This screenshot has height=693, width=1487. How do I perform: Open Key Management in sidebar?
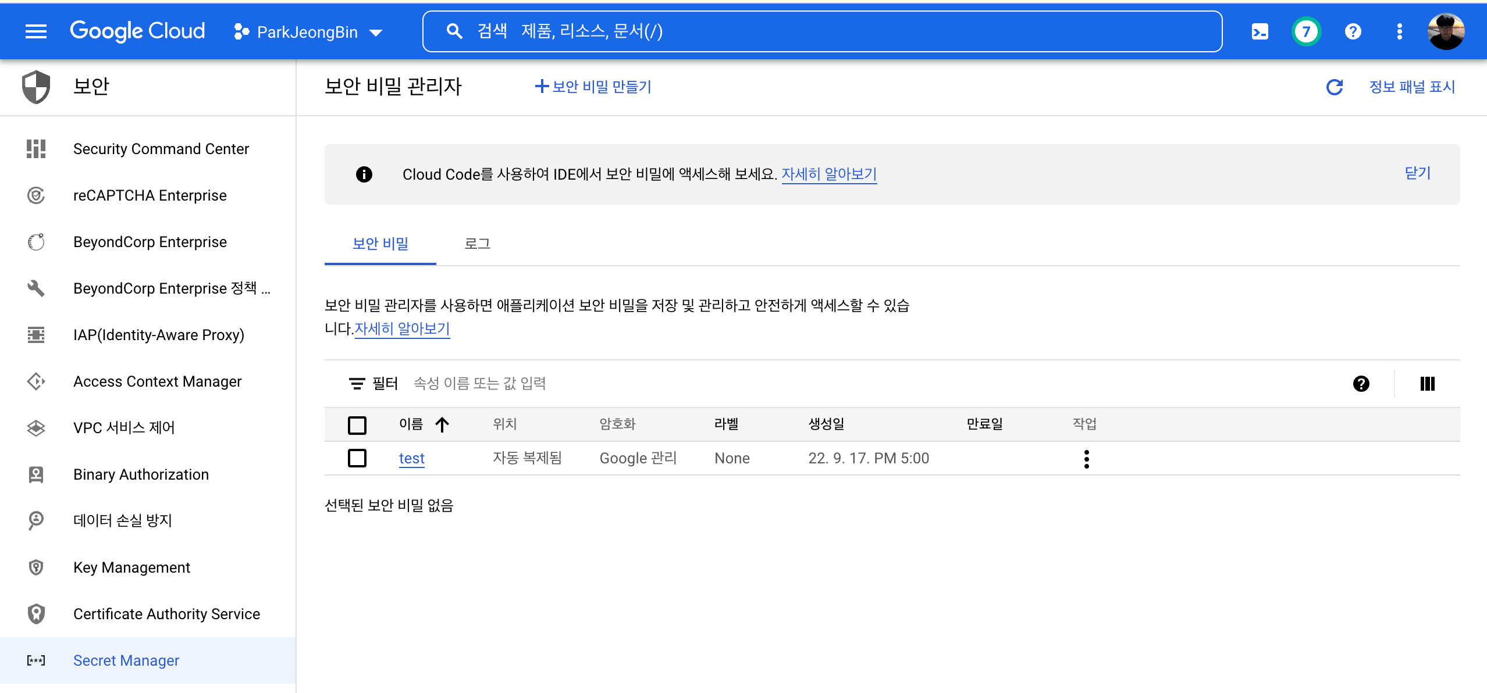131,567
